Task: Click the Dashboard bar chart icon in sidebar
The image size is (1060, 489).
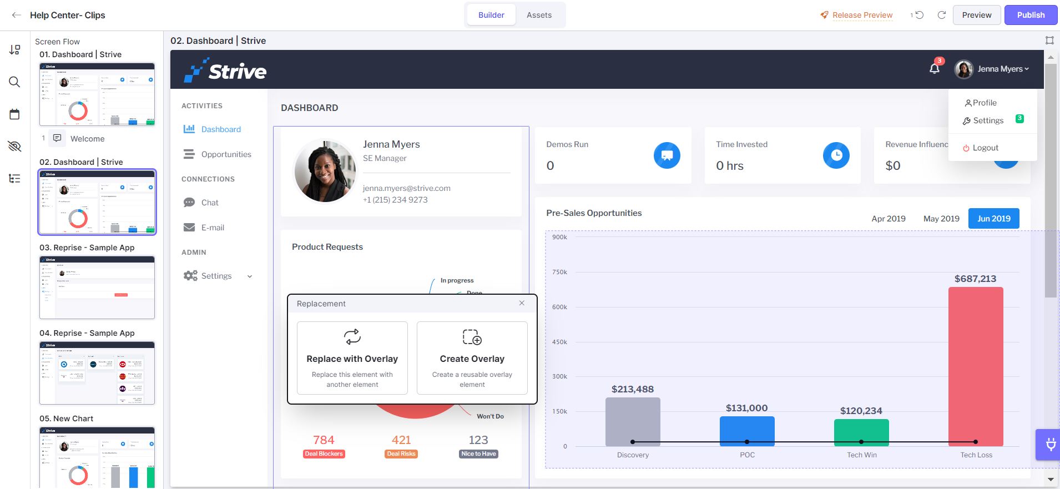Action: pyautogui.click(x=189, y=129)
